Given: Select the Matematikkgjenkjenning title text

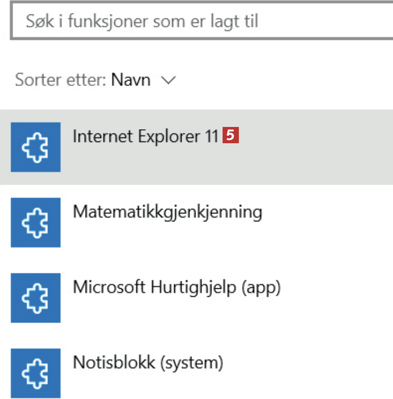Looking at the screenshot, I should coord(168,212).
